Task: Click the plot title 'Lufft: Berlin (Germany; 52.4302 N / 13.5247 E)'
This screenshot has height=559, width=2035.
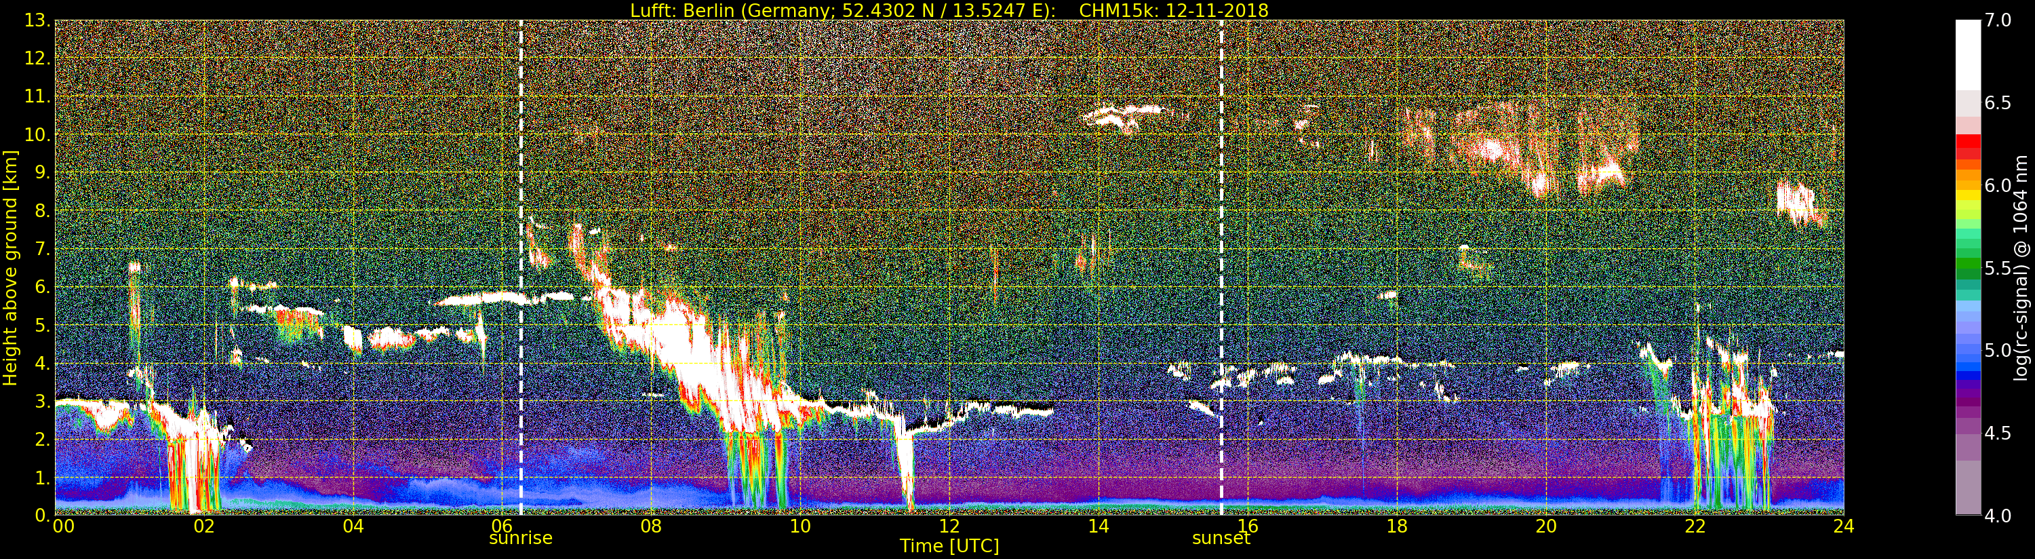Action: point(843,10)
